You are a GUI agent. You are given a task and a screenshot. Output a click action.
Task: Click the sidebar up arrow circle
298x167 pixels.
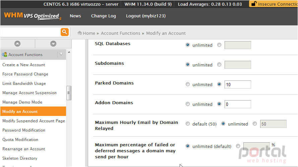tap(17, 44)
